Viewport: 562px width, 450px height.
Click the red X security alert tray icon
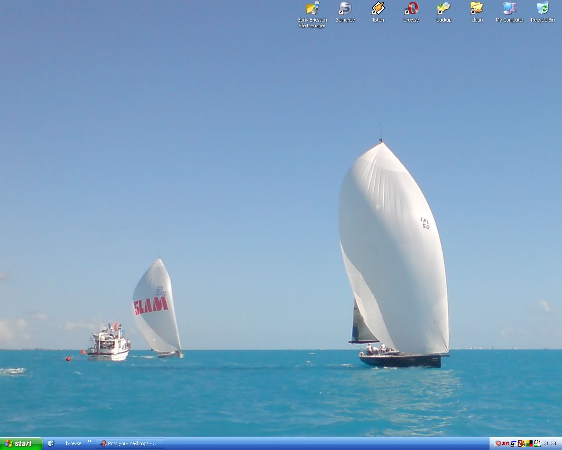(498, 443)
